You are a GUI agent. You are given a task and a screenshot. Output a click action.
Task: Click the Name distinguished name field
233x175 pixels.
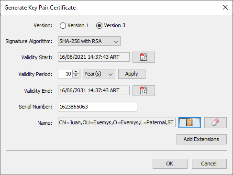point(117,122)
